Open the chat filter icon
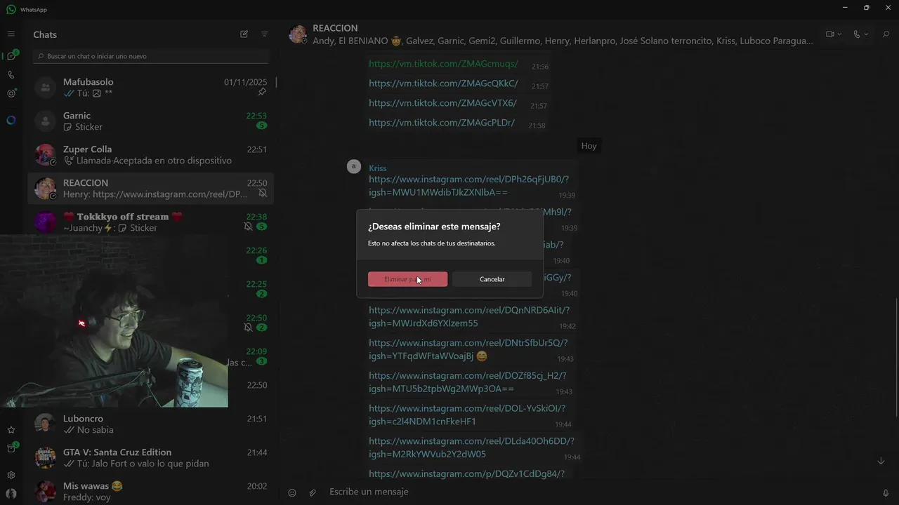 click(265, 34)
